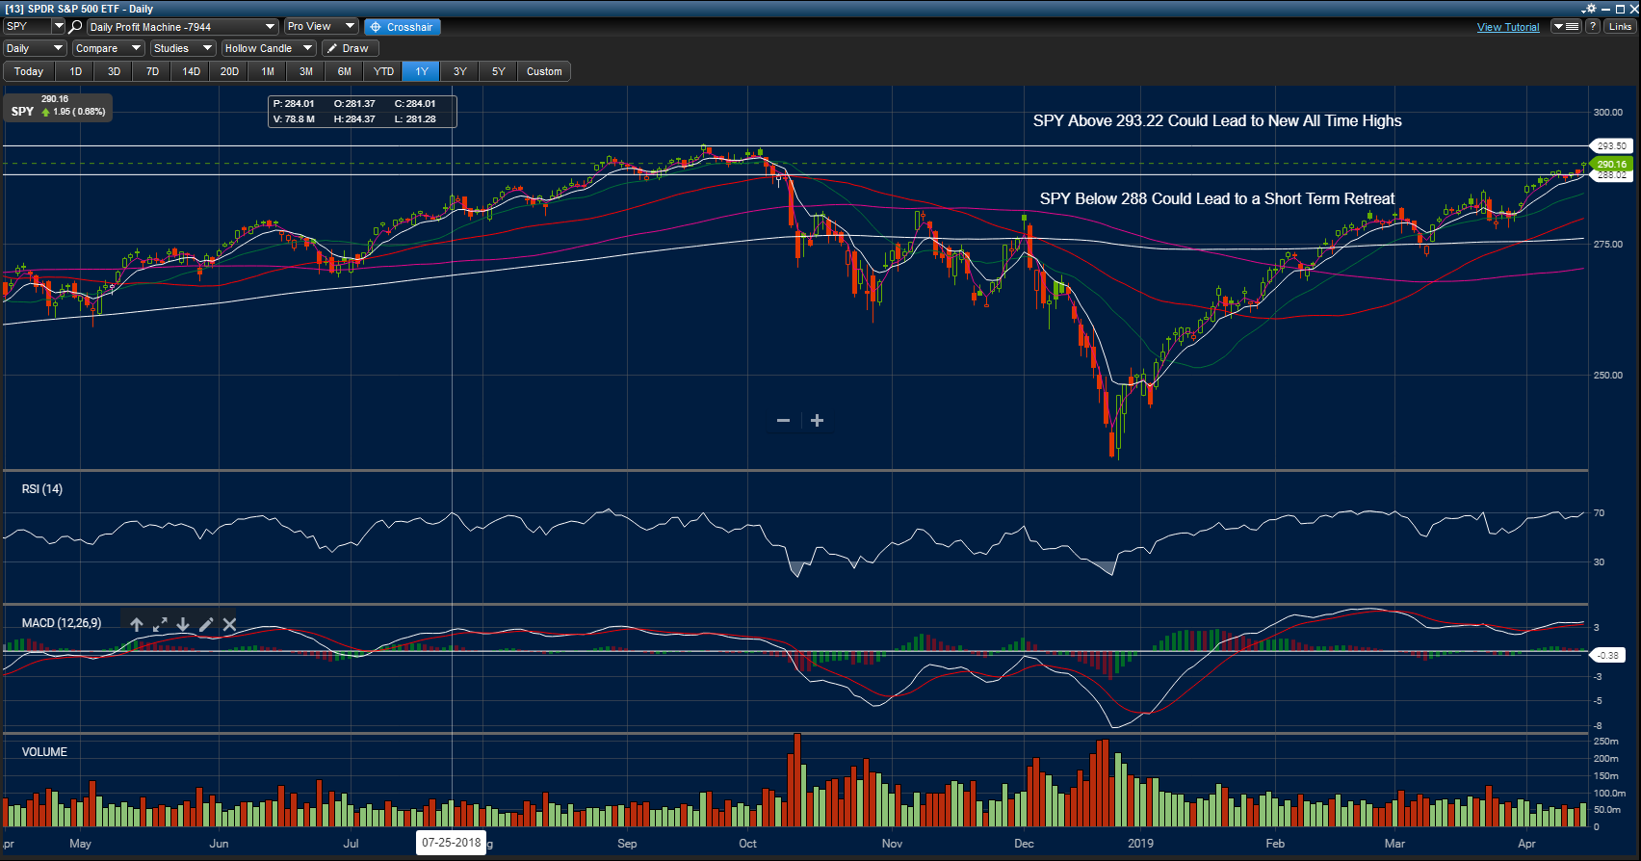
Task: Move MACD panel up with arrow
Action: point(137,624)
